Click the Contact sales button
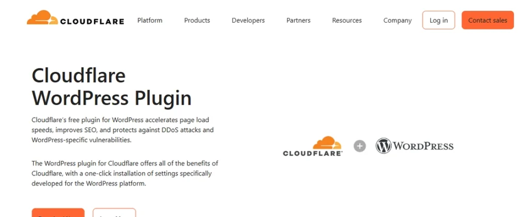 [488, 20]
